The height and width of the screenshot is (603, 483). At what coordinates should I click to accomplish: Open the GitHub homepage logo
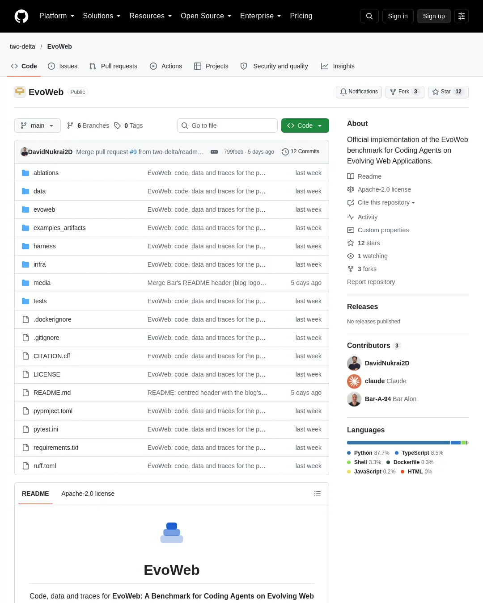21,16
